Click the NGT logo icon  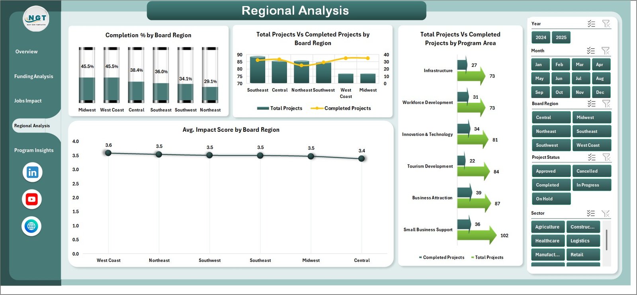pyautogui.click(x=36, y=19)
